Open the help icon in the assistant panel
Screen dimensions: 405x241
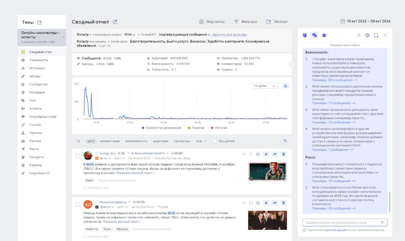(367, 35)
